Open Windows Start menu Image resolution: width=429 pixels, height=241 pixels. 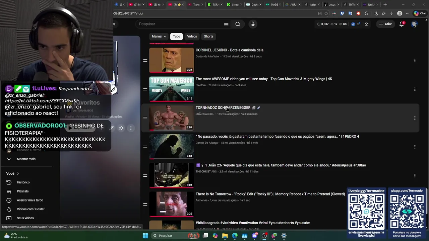(x=145, y=236)
